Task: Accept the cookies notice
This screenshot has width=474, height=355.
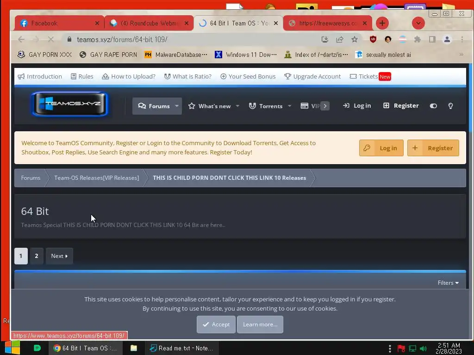Action: pos(216,324)
